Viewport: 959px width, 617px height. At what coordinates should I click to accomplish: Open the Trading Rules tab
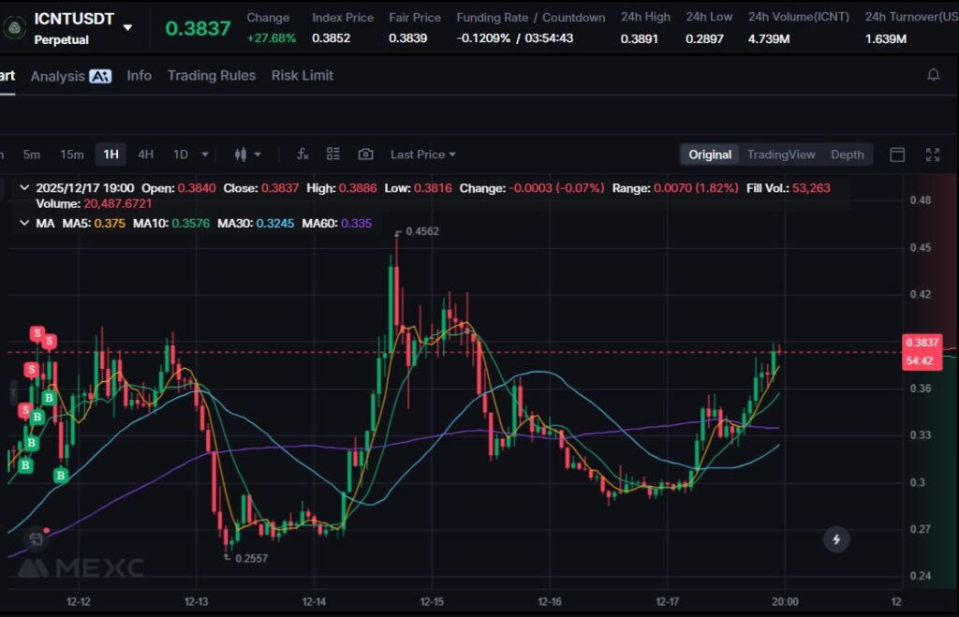point(211,75)
